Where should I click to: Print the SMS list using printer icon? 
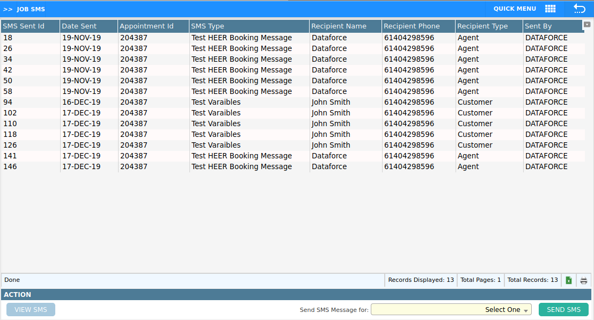coord(584,280)
